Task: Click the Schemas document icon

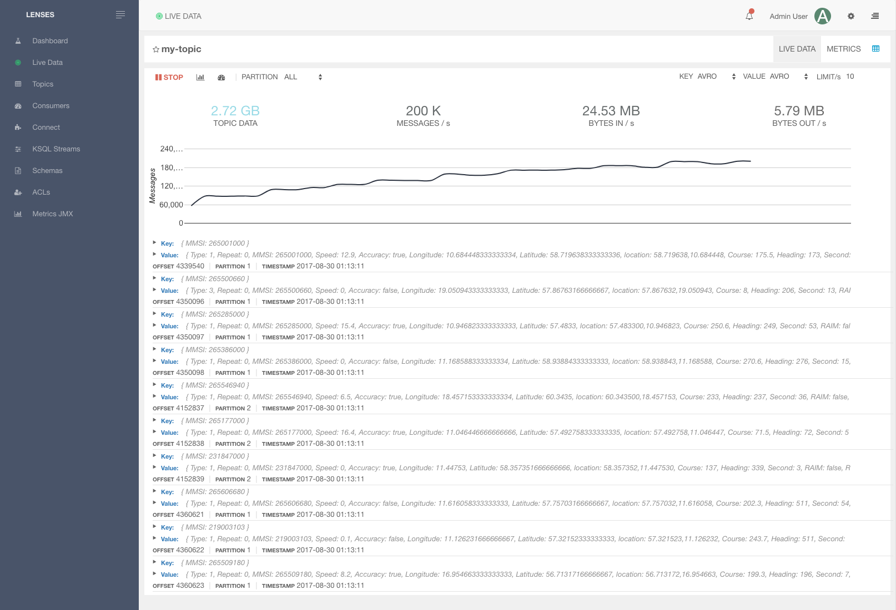Action: (x=18, y=171)
